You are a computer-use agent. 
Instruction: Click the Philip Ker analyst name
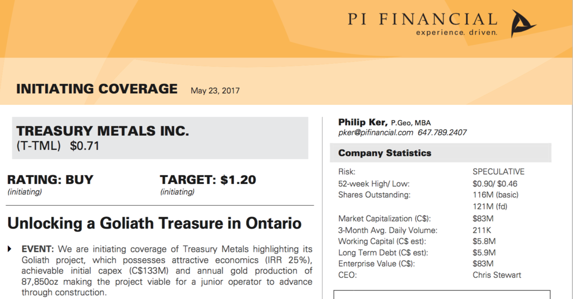pyautogui.click(x=363, y=122)
